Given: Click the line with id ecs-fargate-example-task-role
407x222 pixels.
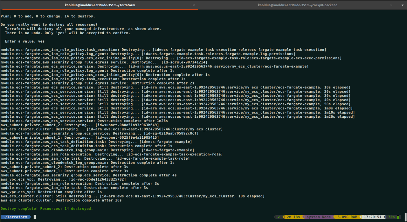Looking at the screenshot, I should (95, 158).
